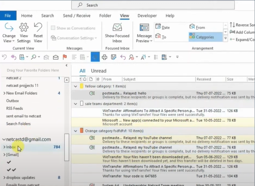Click the reading pane layout icon

click(164, 57)
